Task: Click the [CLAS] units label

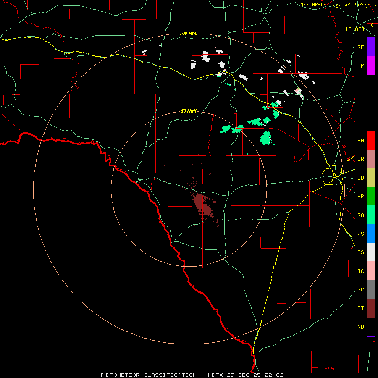Action: pos(355,29)
